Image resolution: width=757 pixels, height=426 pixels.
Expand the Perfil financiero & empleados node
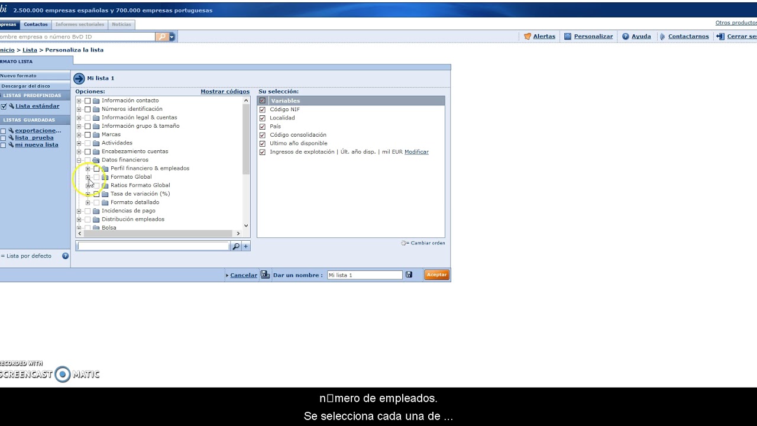pyautogui.click(x=88, y=169)
